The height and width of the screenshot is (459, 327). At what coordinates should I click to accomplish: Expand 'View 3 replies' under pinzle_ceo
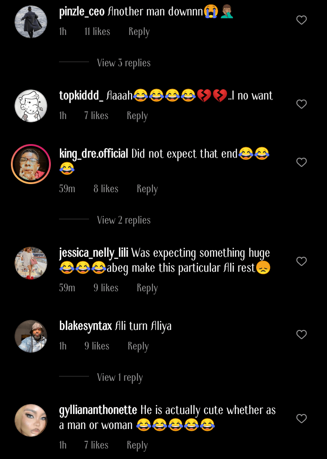124,63
